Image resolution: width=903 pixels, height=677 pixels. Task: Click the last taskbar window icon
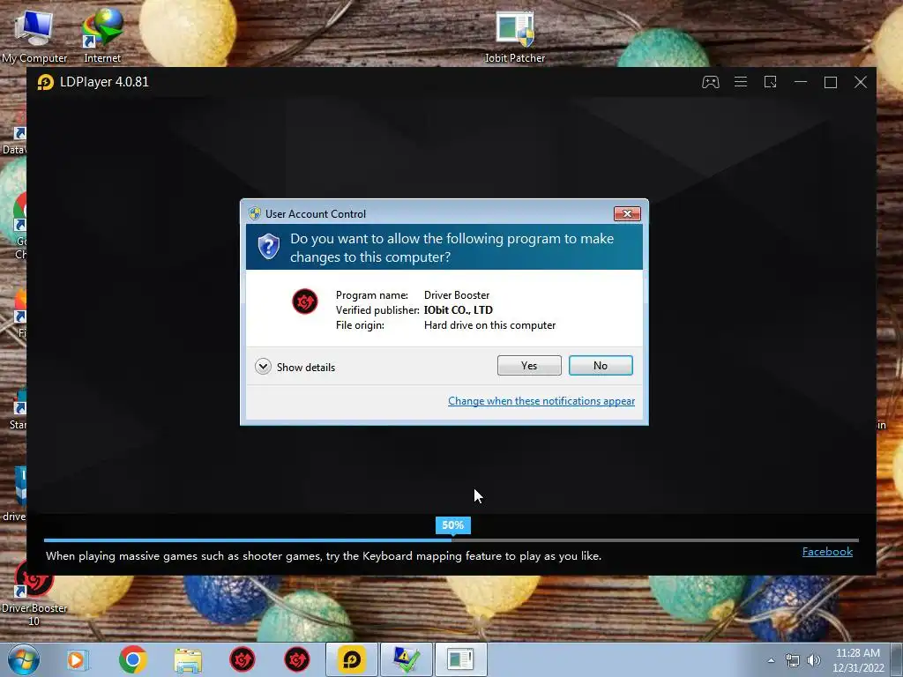(460, 659)
